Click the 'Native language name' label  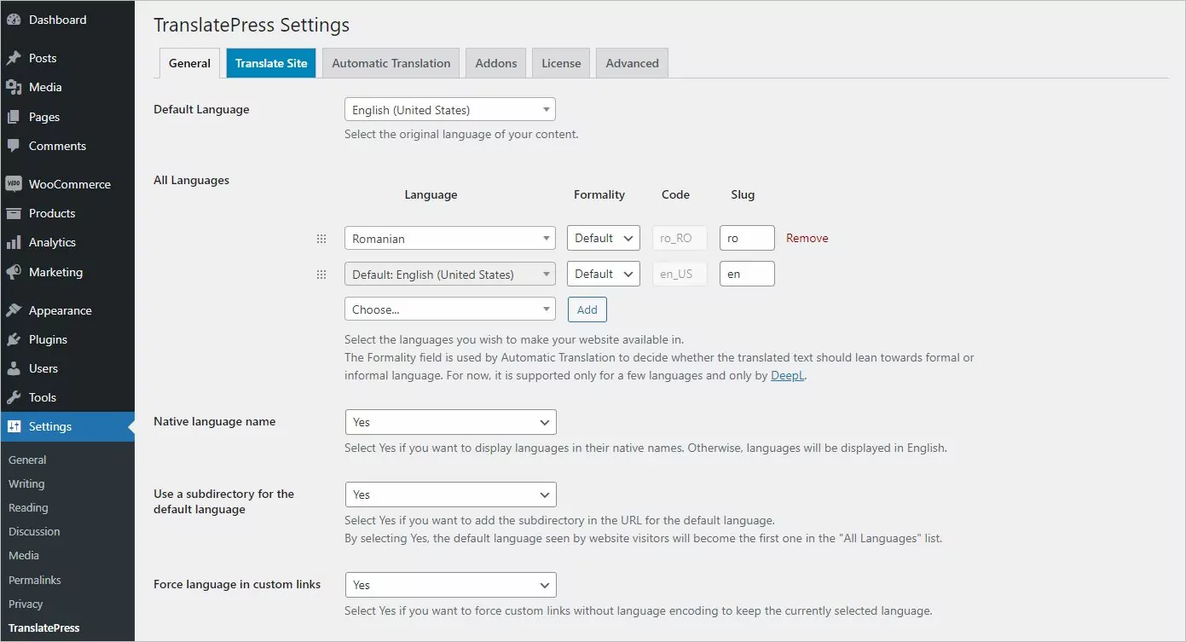(214, 421)
